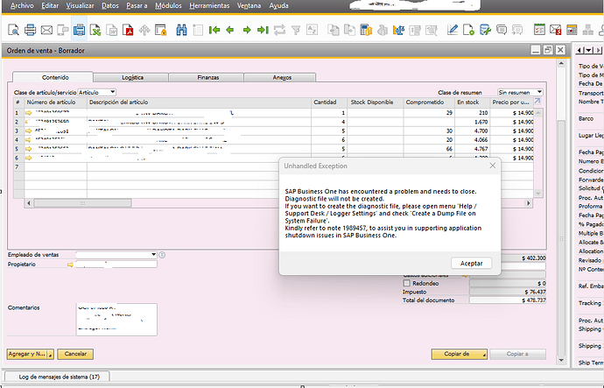Image resolution: width=604 pixels, height=388 pixels.
Task: Click the Copiar de button
Action: (x=458, y=354)
